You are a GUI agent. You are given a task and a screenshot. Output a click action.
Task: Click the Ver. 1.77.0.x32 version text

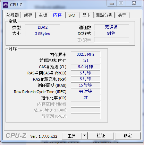coord(44,136)
